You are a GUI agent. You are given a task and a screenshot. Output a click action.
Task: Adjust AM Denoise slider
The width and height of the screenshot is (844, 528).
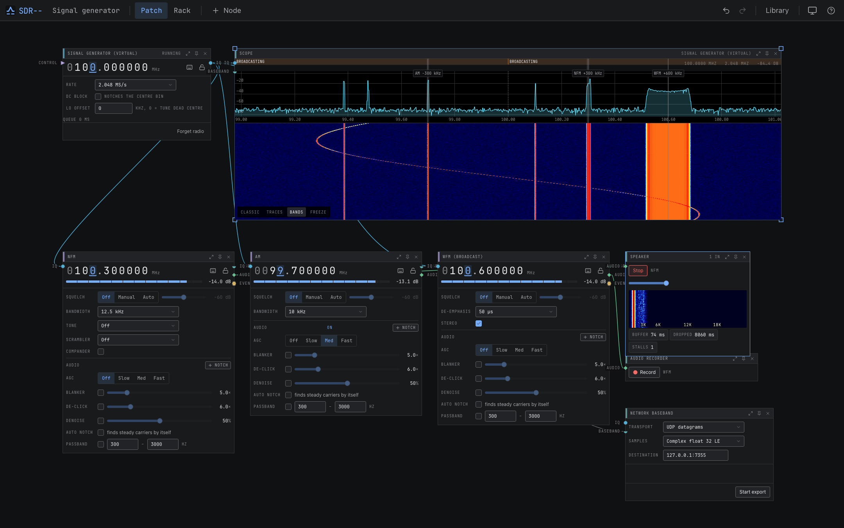pos(347,383)
